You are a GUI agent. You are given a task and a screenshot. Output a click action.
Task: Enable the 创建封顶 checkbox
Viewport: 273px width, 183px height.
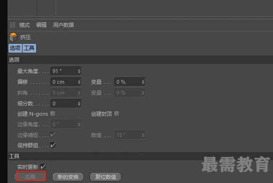[117, 114]
